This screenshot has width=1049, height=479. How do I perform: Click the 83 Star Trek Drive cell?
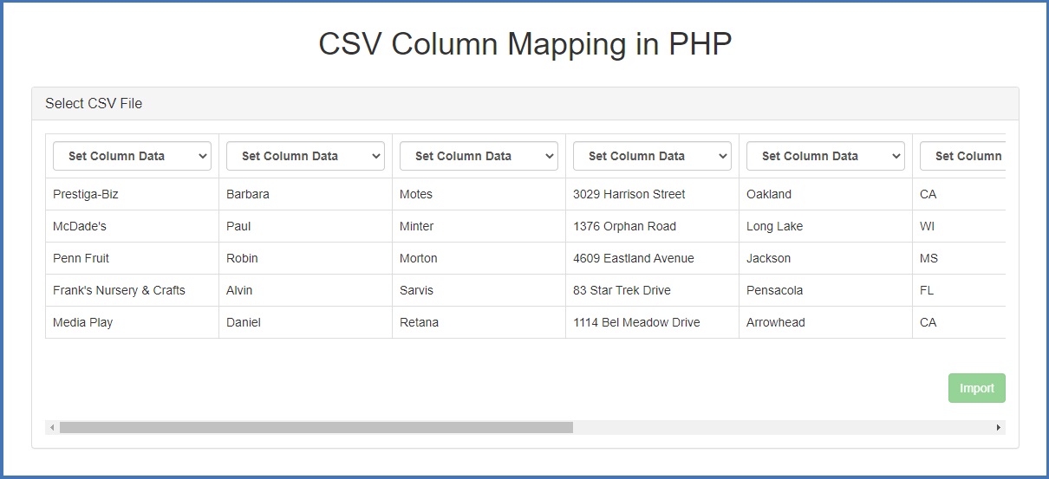[652, 290]
